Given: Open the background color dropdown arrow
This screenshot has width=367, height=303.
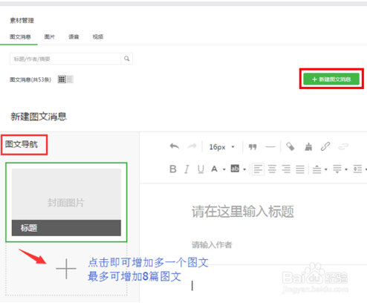Looking at the screenshot, I should [x=244, y=169].
